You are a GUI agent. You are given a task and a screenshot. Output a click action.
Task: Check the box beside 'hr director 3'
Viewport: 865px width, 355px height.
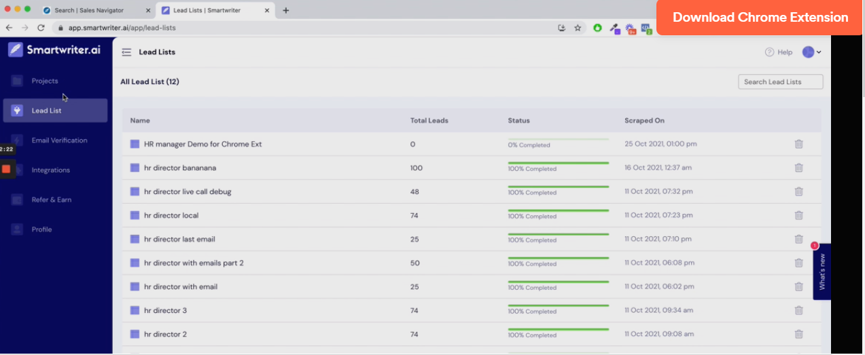[x=135, y=310]
